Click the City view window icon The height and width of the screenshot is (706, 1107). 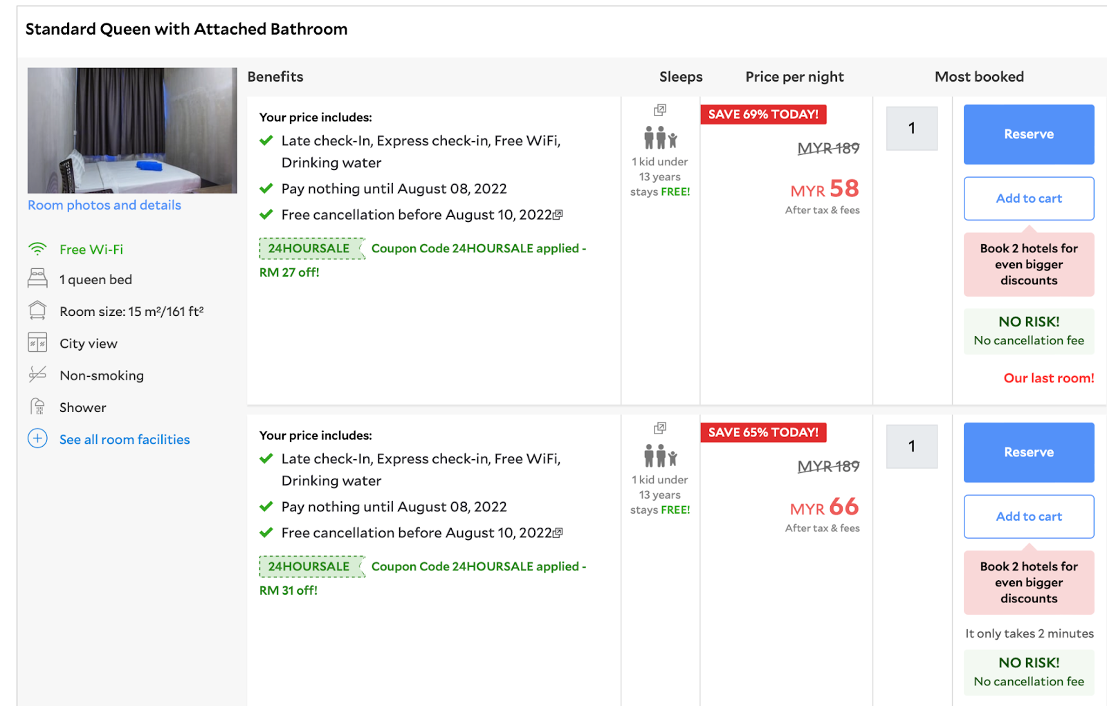(x=37, y=343)
